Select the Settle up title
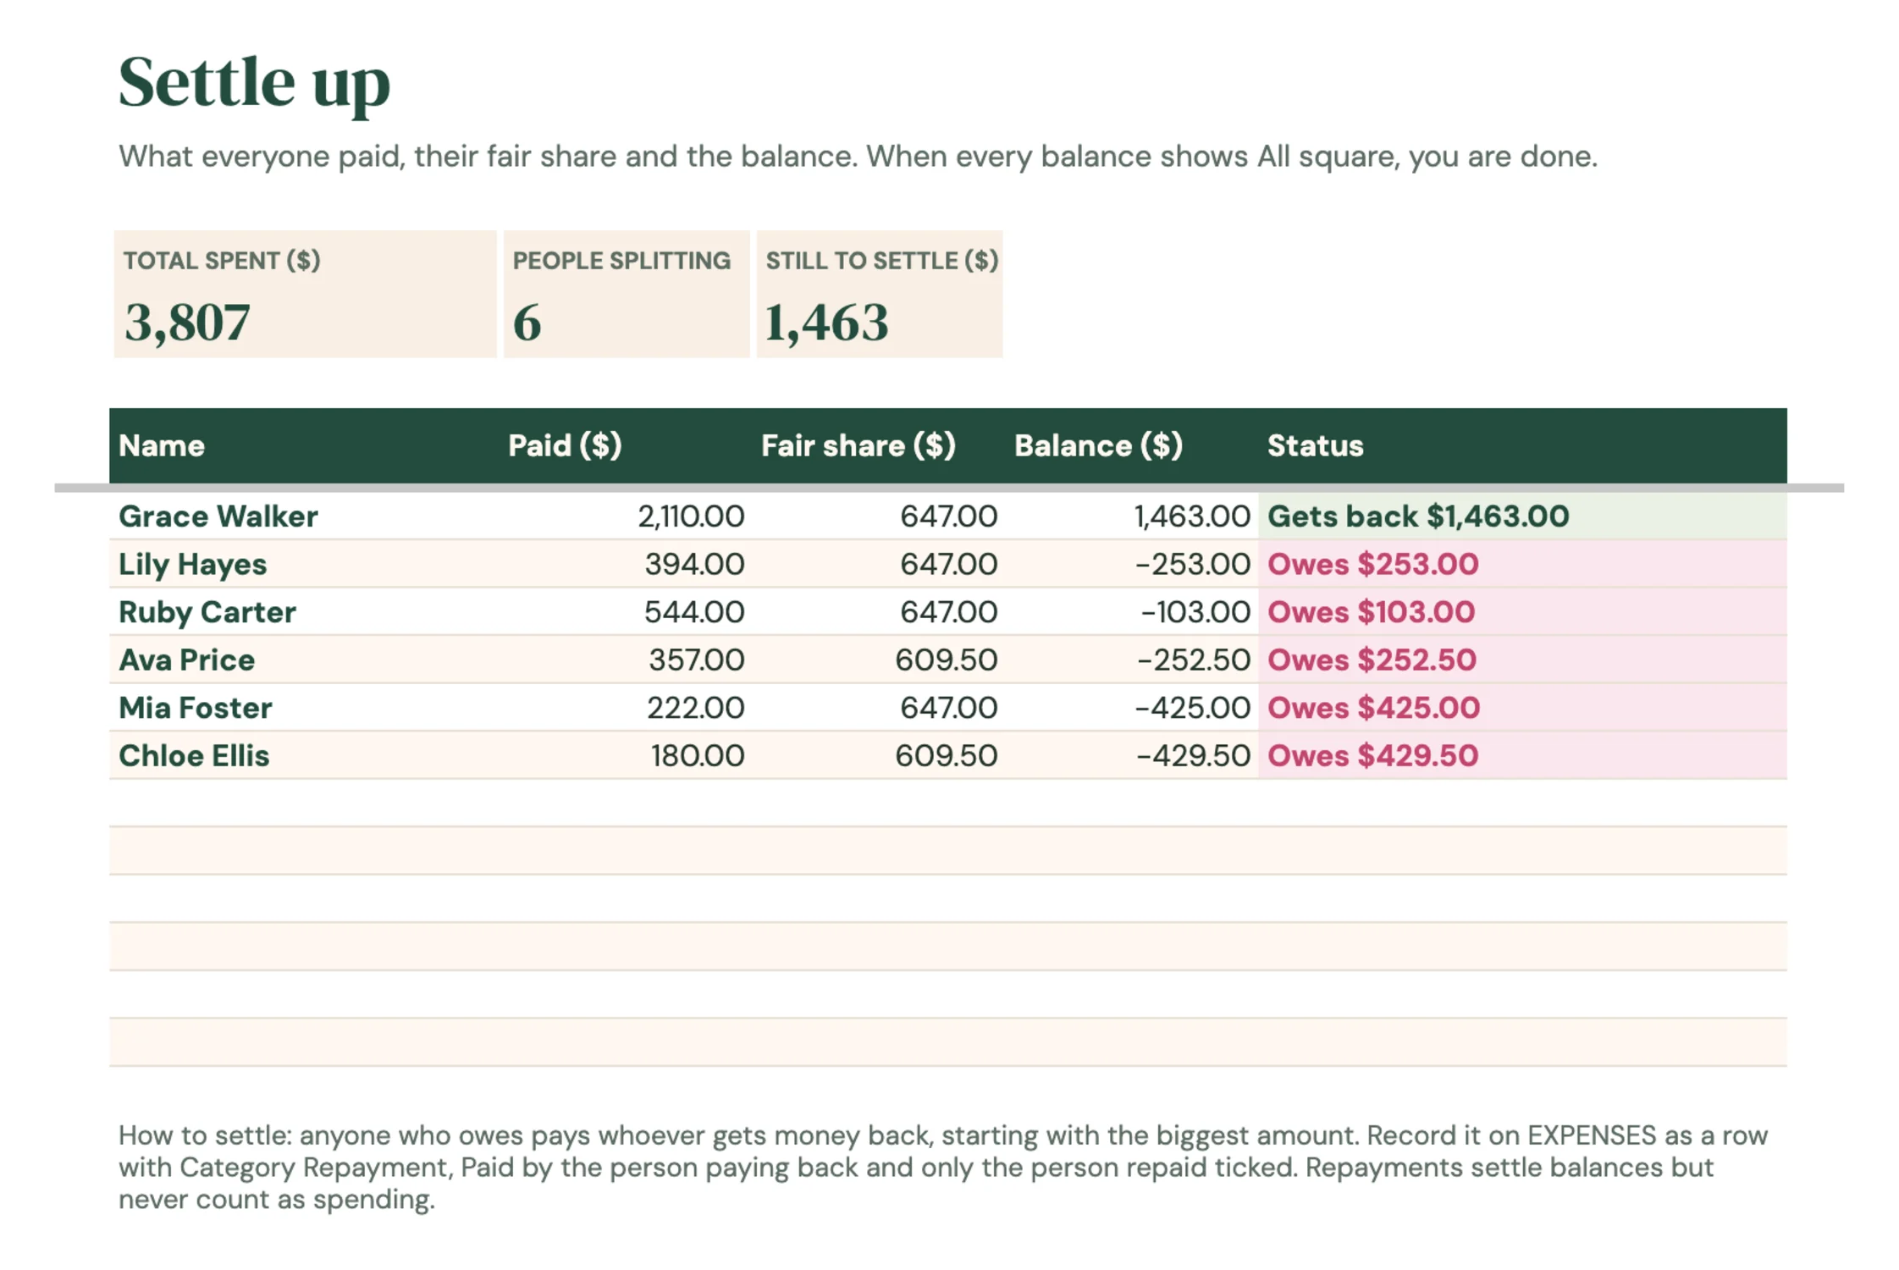Image resolution: width=1899 pixels, height=1270 pixels. pos(254,83)
